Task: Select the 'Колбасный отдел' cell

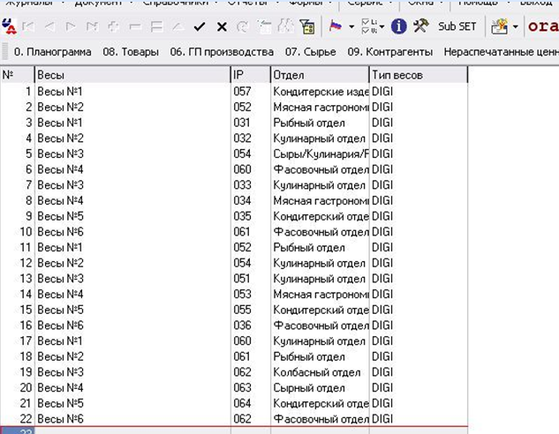Action: [x=320, y=372]
